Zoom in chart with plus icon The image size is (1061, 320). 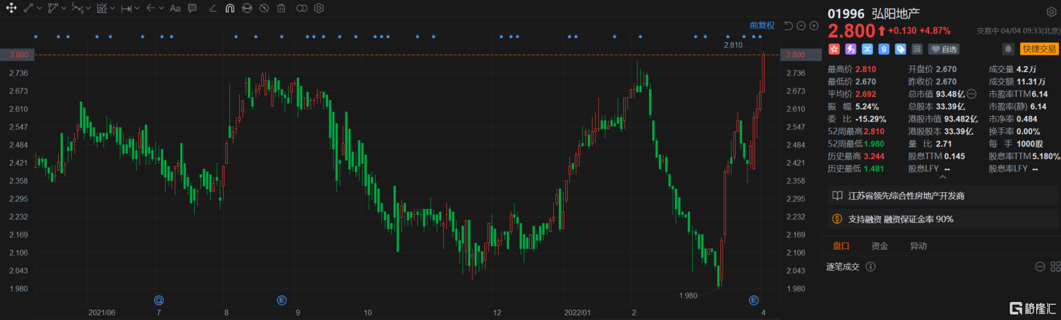(x=814, y=26)
